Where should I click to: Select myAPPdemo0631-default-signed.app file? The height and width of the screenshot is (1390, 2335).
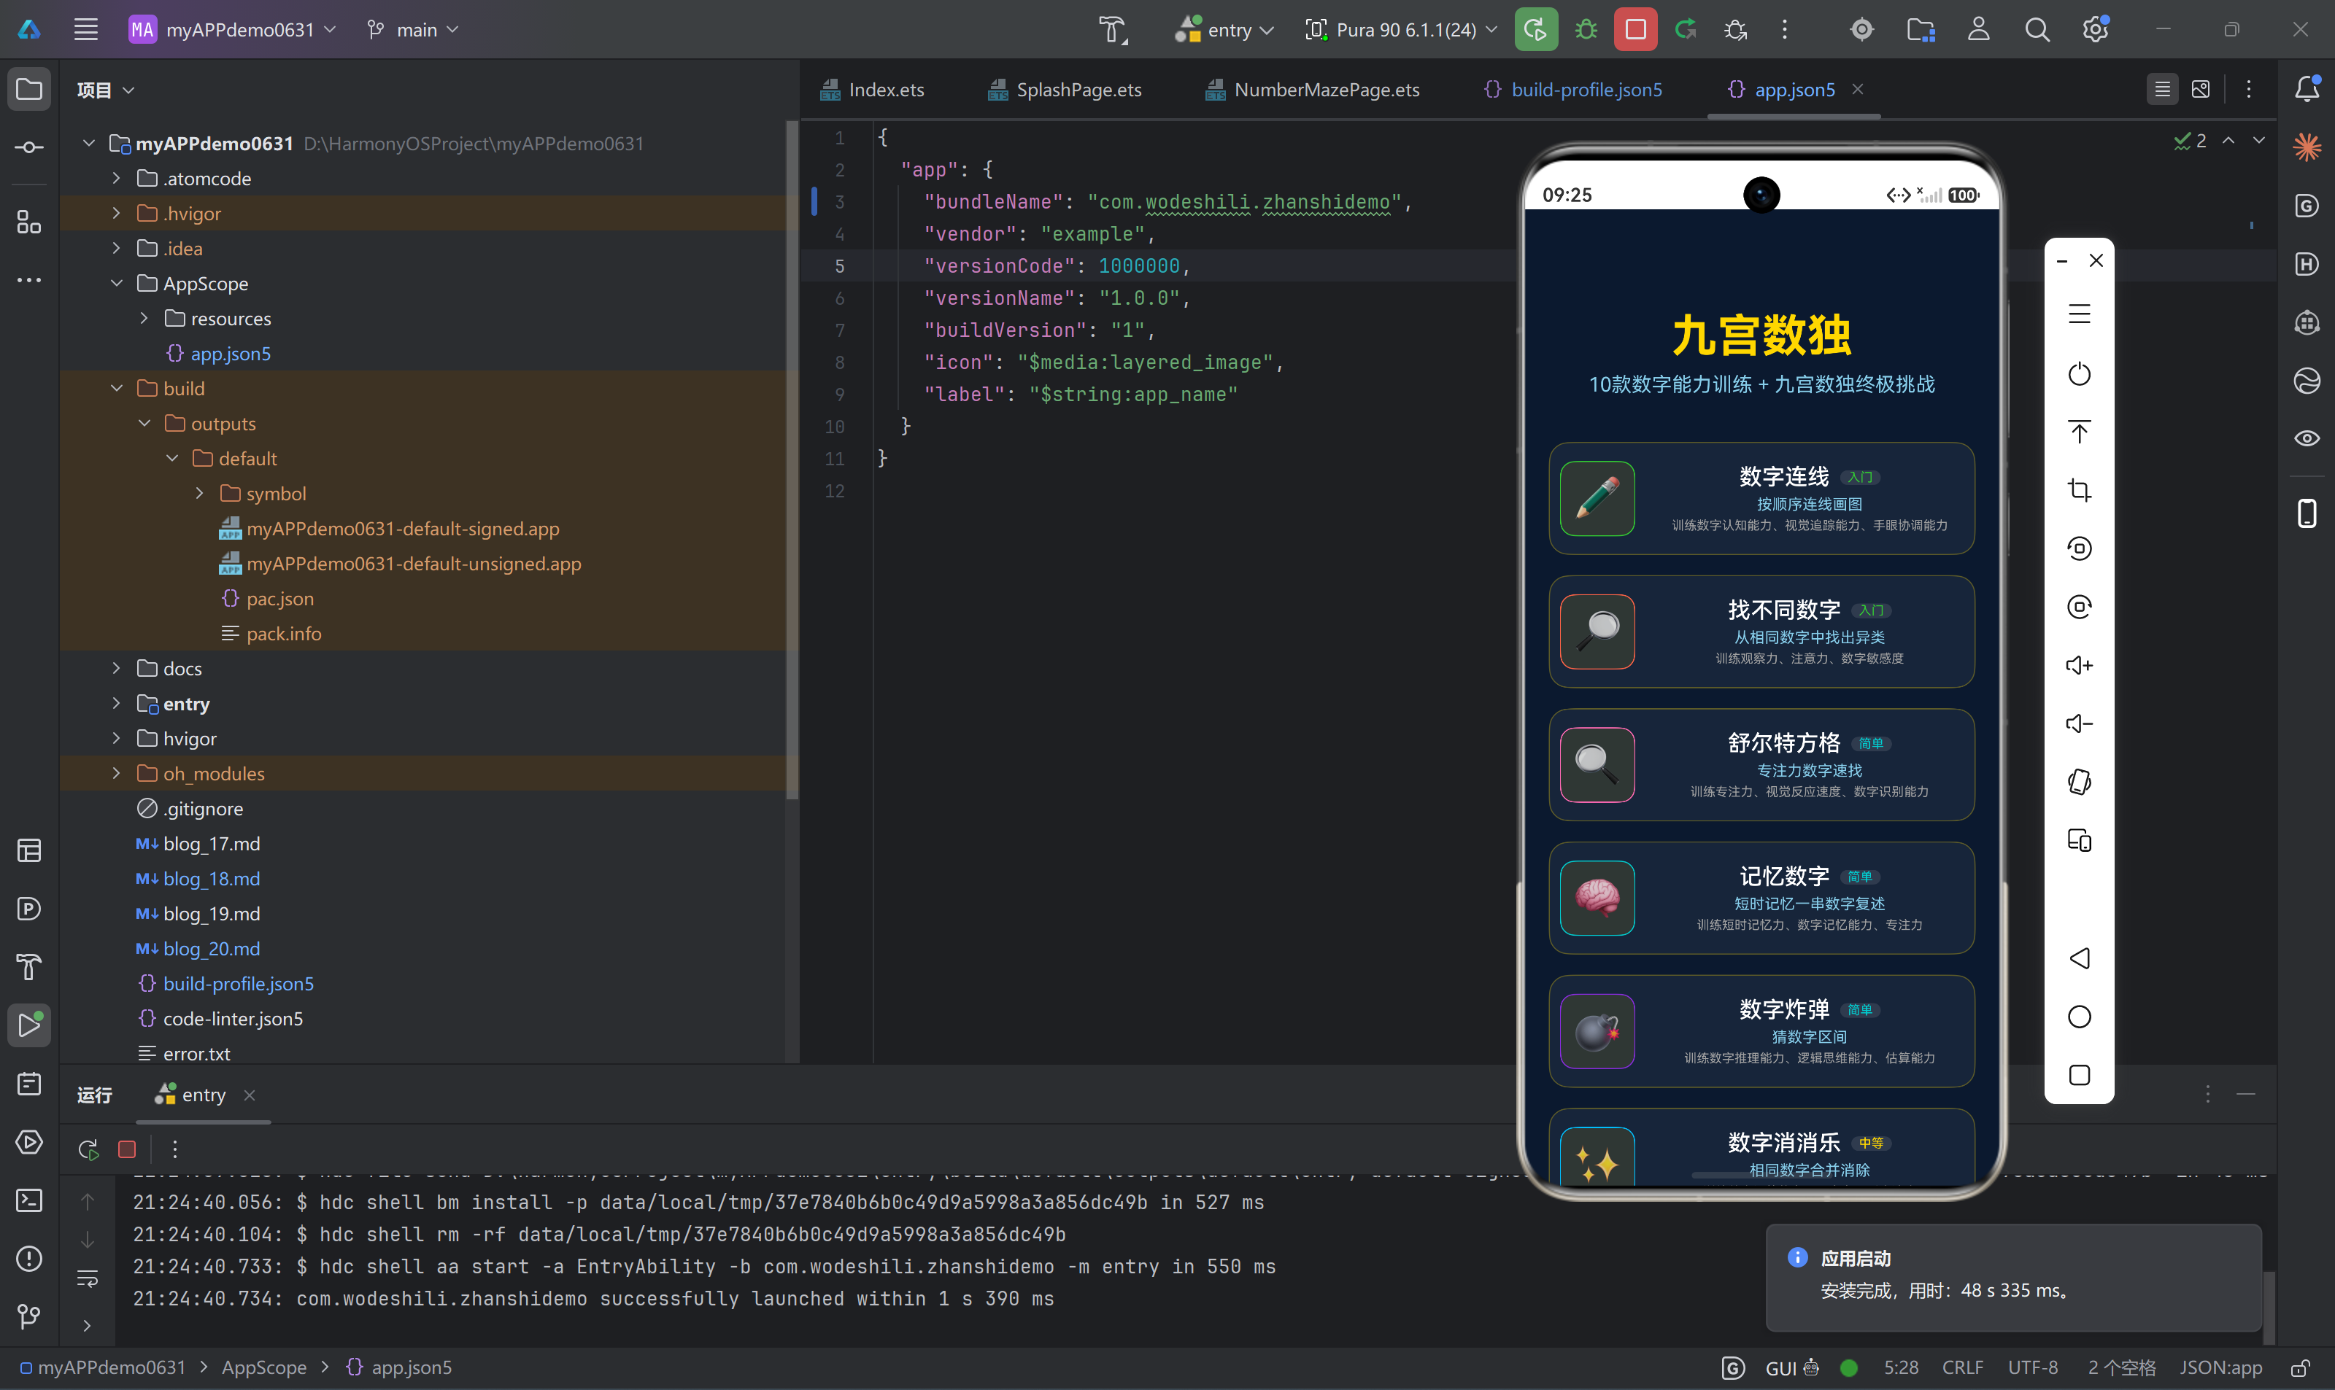tap(403, 528)
